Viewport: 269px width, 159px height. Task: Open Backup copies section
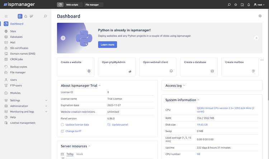[x=18, y=67]
